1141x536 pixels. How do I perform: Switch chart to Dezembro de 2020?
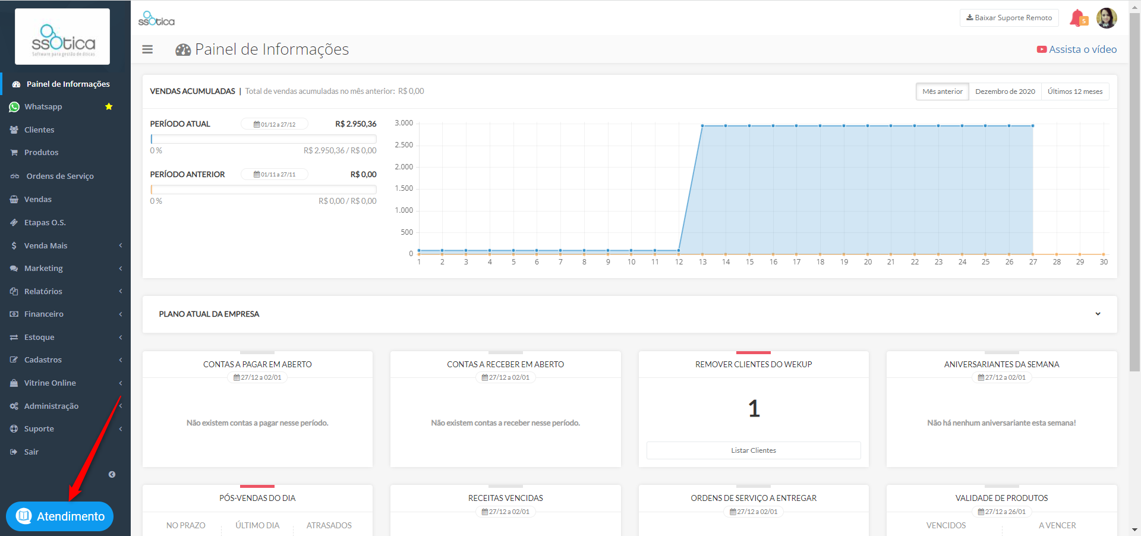pyautogui.click(x=1005, y=92)
